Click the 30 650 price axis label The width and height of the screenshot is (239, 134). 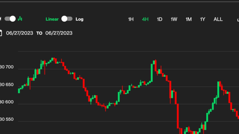coord(7,84)
